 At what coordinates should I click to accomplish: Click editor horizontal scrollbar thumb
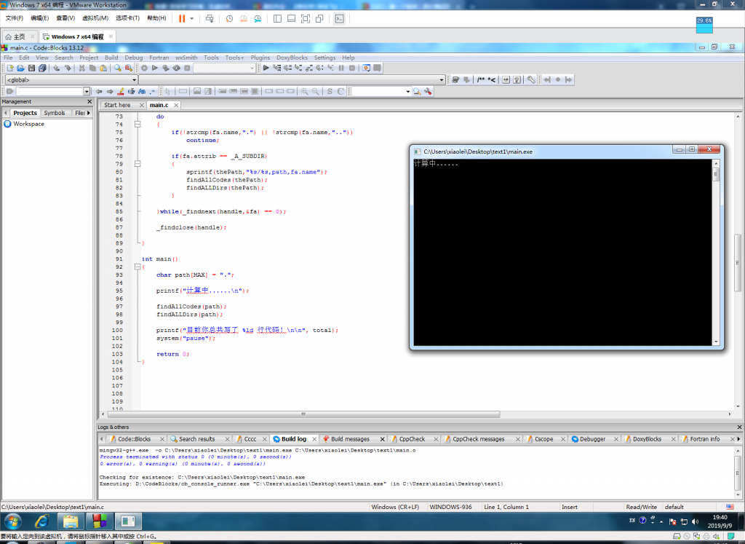point(303,414)
